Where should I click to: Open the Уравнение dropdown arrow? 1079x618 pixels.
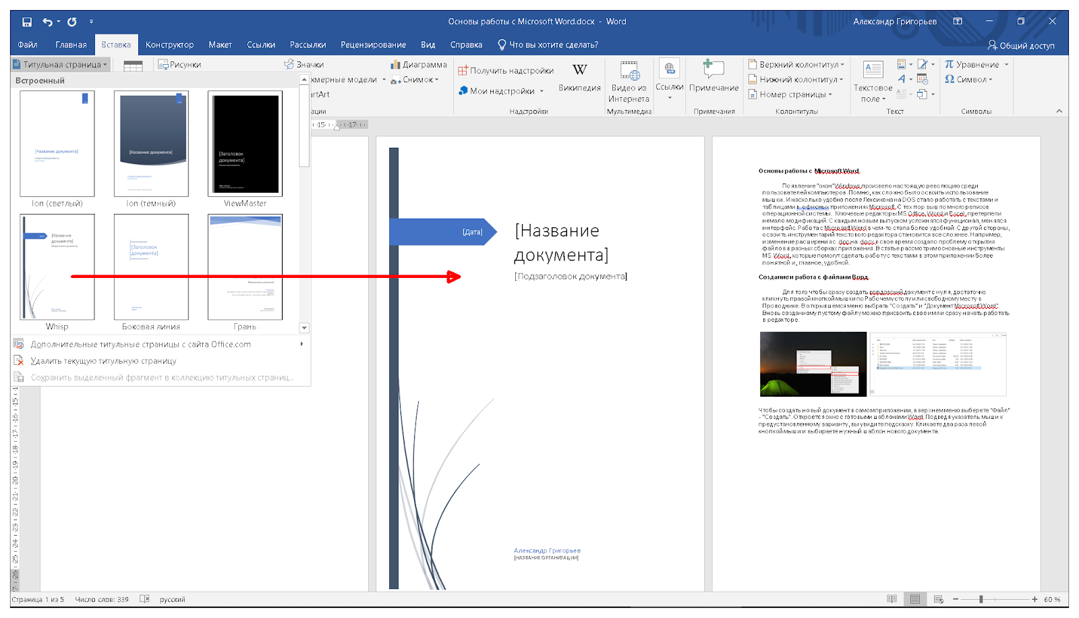pos(1006,65)
